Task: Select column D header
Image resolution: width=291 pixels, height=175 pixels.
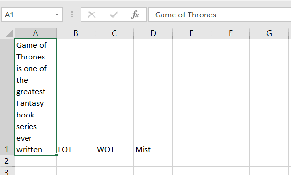Action: pyautogui.click(x=153, y=33)
